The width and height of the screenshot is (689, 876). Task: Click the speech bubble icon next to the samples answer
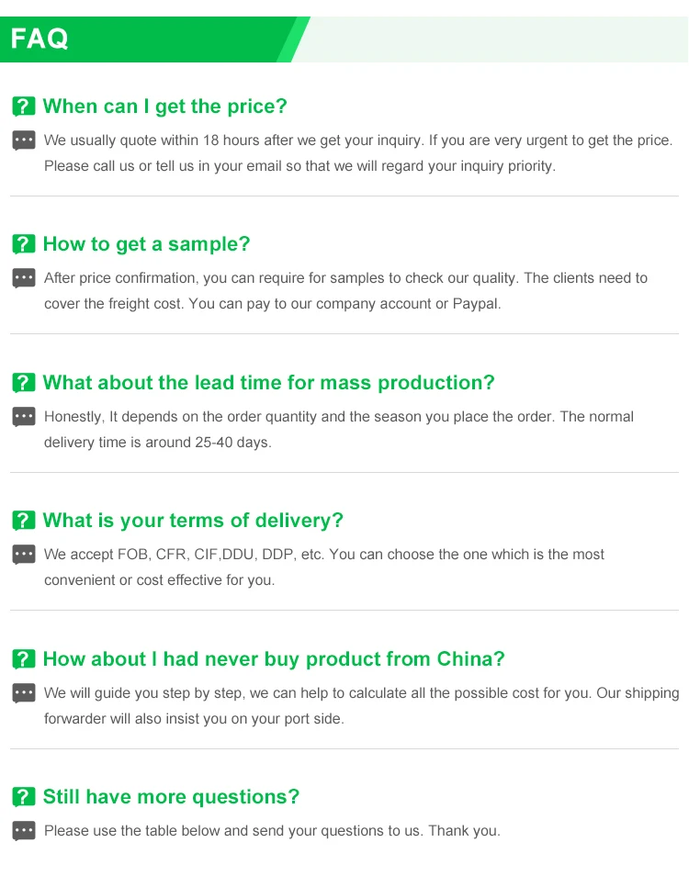point(24,278)
